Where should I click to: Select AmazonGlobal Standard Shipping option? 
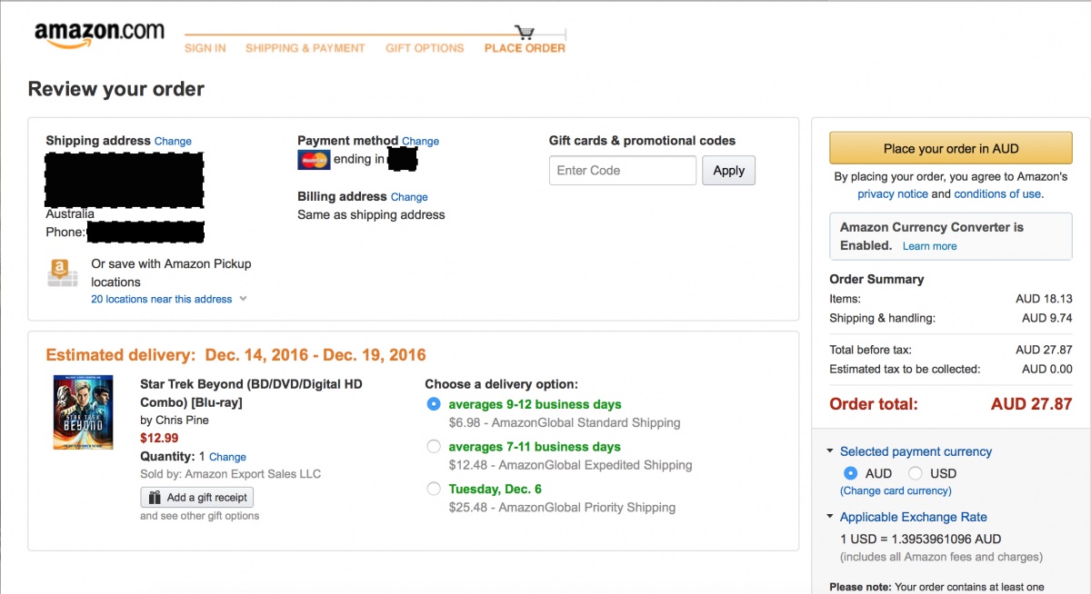click(x=434, y=404)
